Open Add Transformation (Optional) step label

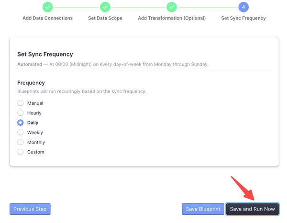pos(172,18)
